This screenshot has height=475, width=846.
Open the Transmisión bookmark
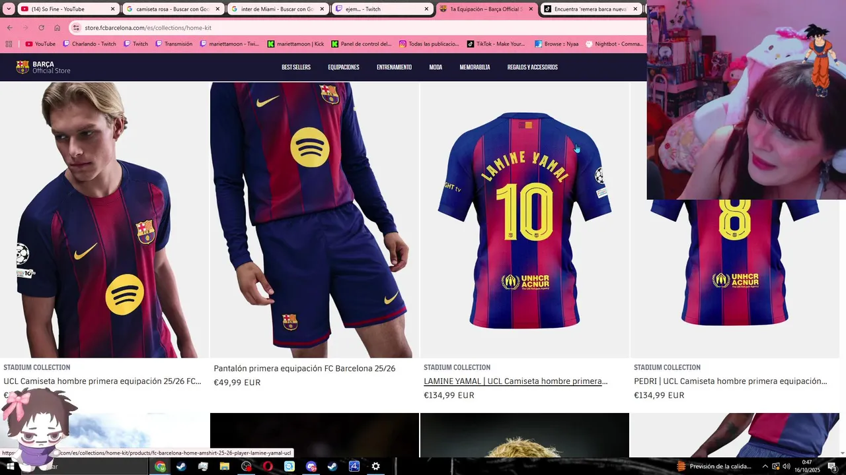174,44
